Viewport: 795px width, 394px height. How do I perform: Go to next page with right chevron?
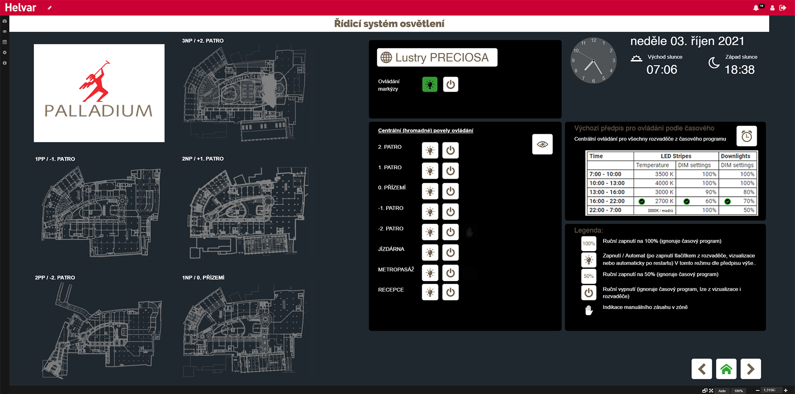[751, 369]
